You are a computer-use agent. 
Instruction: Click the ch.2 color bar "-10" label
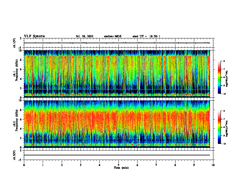[x=224, y=144]
